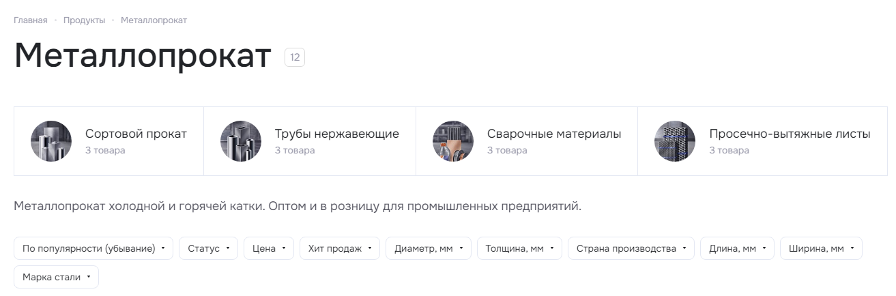Expand the Толщина, мм dropdown
The height and width of the screenshot is (296, 896).
pyautogui.click(x=519, y=248)
